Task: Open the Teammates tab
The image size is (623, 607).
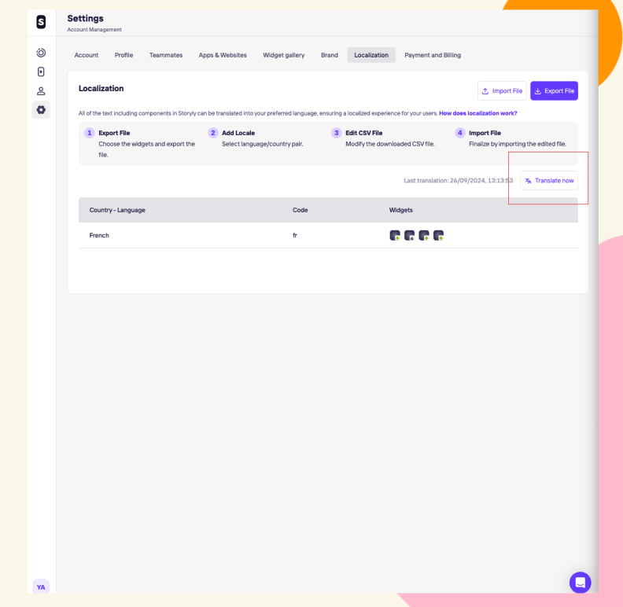Action: (x=166, y=55)
